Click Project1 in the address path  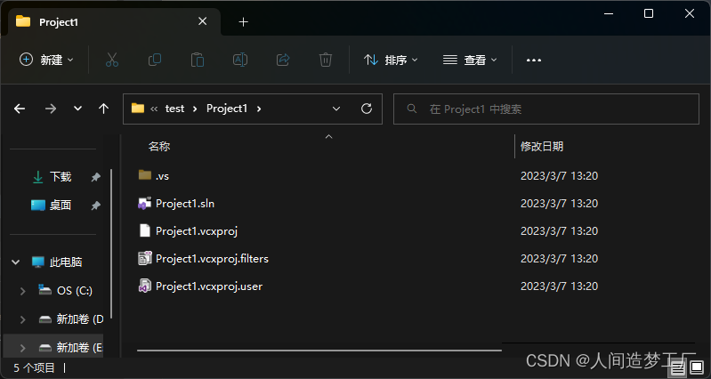pyautogui.click(x=227, y=109)
